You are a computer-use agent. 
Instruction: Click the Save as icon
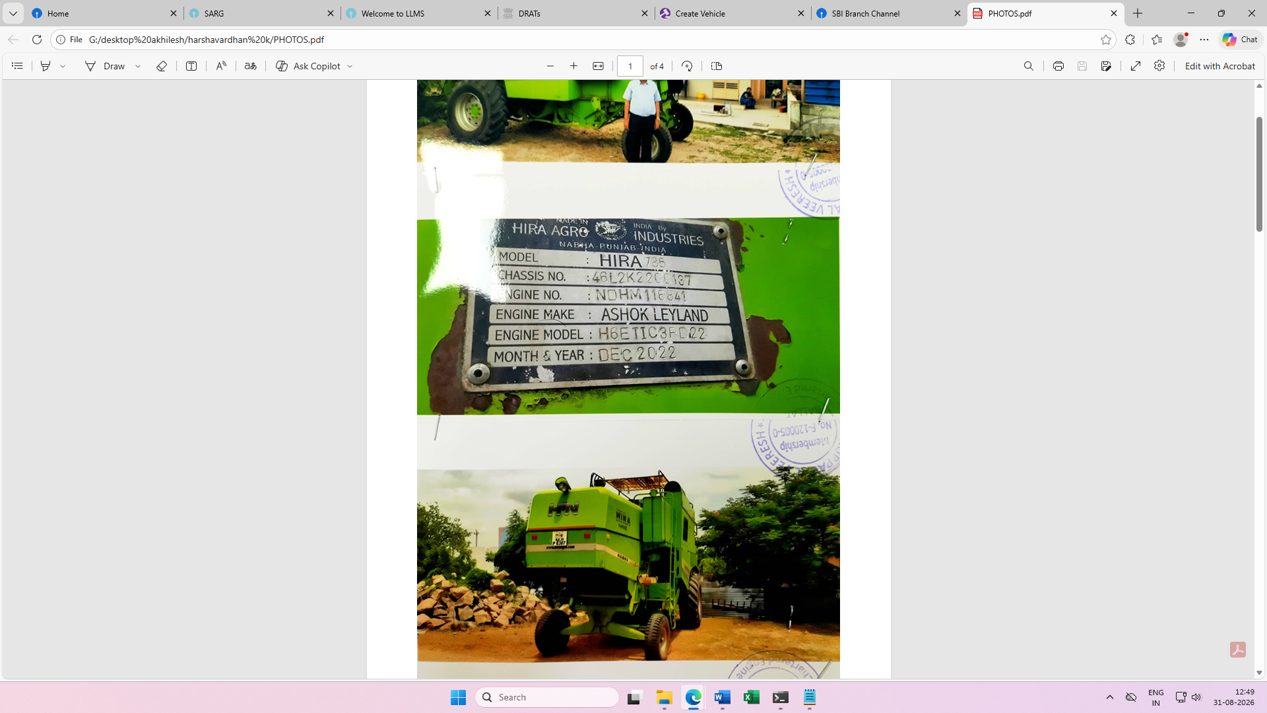pyautogui.click(x=1107, y=66)
